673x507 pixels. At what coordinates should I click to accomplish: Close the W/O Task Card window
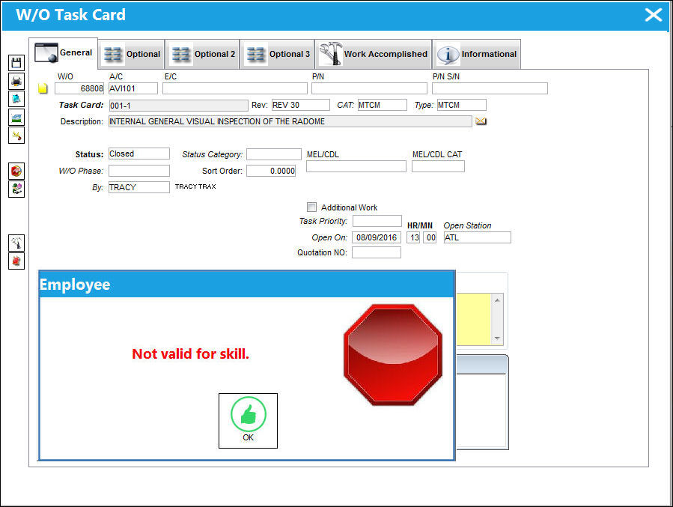pyautogui.click(x=654, y=15)
